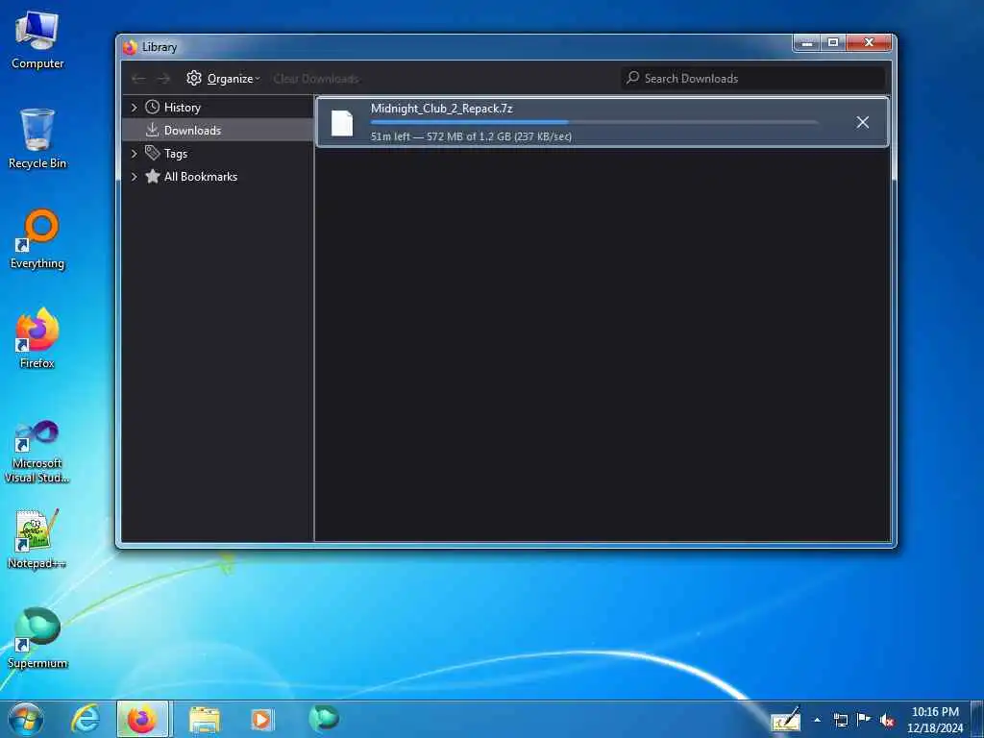
Task: Click the Firefox taskbar button
Action: [142, 719]
